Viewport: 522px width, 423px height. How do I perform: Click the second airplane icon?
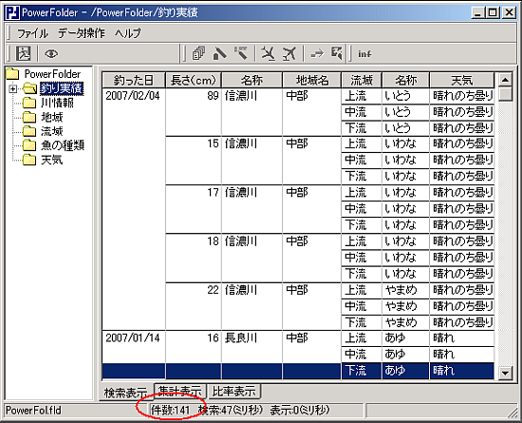289,53
